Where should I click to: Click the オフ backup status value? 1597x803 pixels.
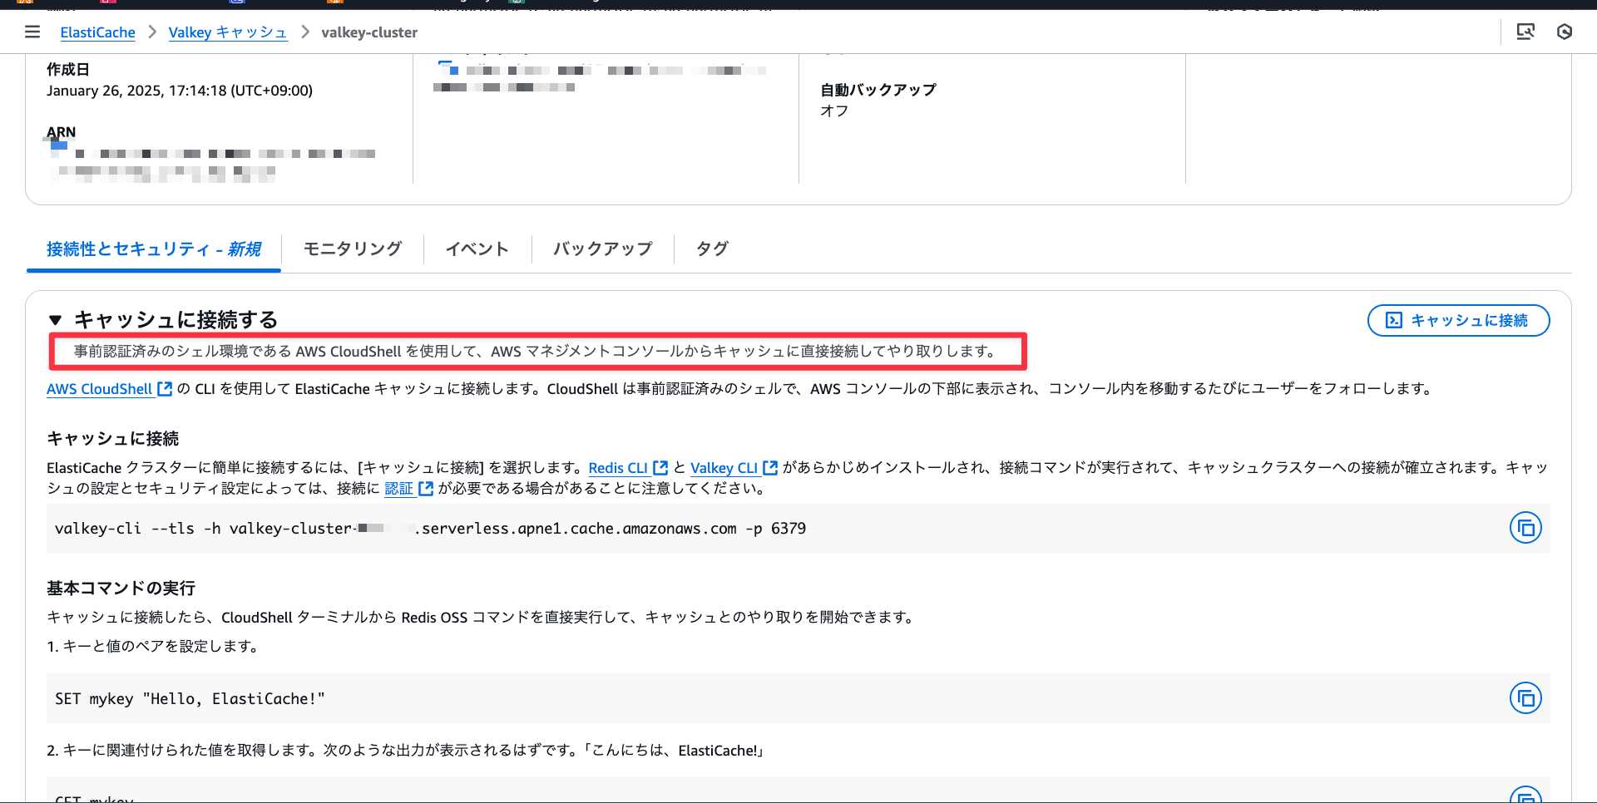coord(834,111)
